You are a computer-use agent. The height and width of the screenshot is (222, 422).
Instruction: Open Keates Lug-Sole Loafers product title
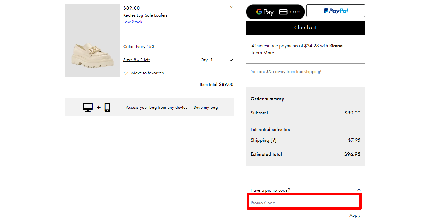(x=145, y=15)
